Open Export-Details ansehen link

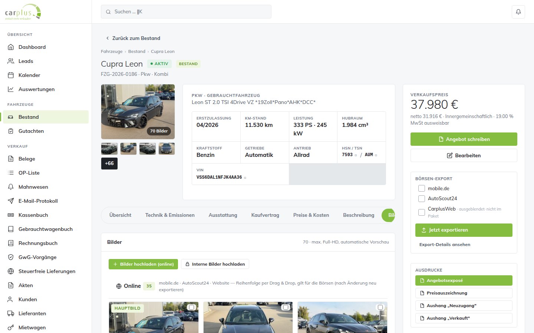(x=445, y=245)
